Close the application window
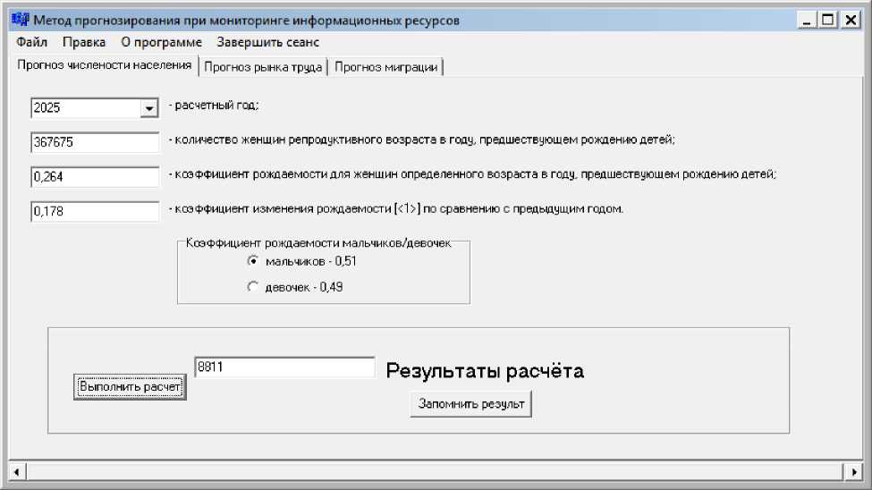Screen dimensions: 872x490 (851, 21)
